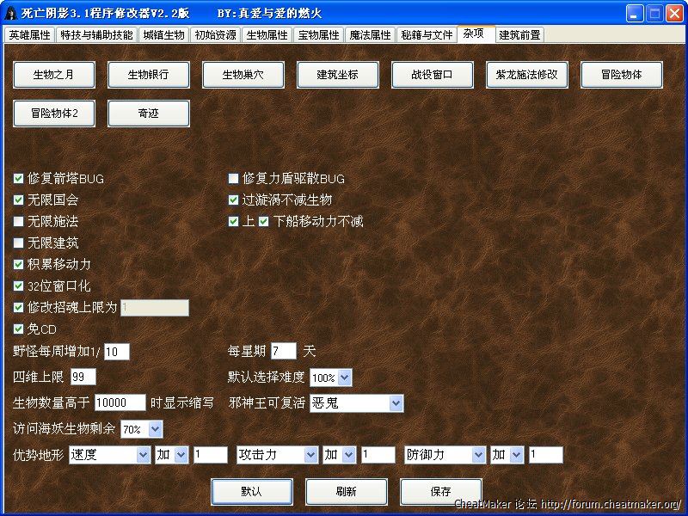Enable the 无限施法 checkbox
688x516 pixels.
tap(19, 221)
